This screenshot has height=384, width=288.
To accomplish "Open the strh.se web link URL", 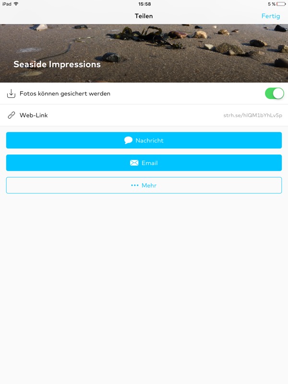I will coord(252,115).
